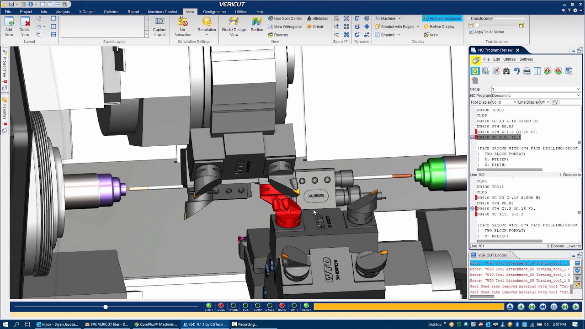Click the COMP status light
Viewport: 585px width, 329px height.
(x=257, y=306)
